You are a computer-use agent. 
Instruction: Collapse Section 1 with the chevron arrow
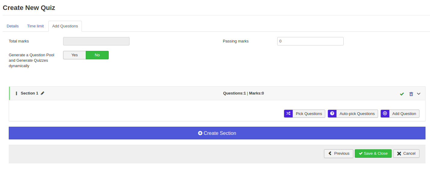coord(419,94)
